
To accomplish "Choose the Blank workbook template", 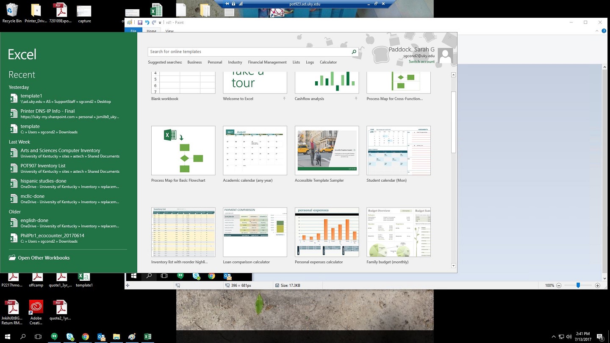I will pyautogui.click(x=183, y=83).
